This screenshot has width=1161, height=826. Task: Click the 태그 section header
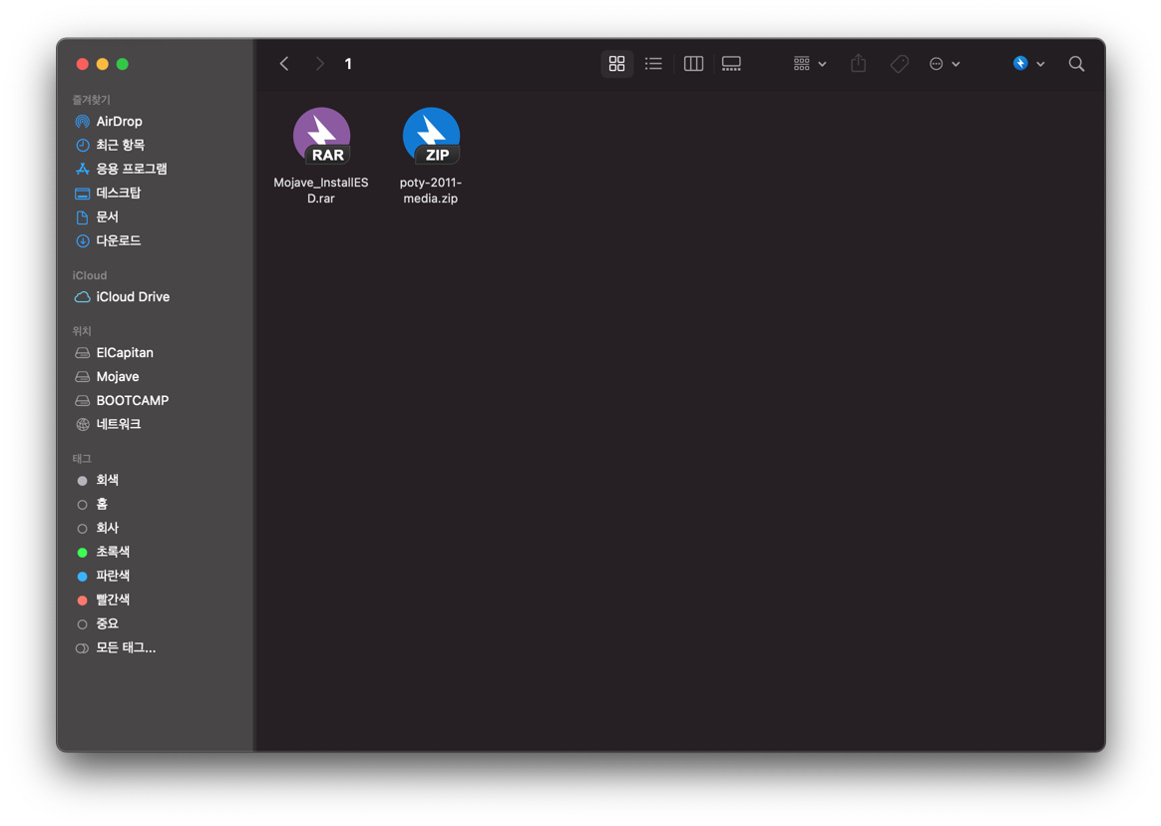pyautogui.click(x=82, y=459)
